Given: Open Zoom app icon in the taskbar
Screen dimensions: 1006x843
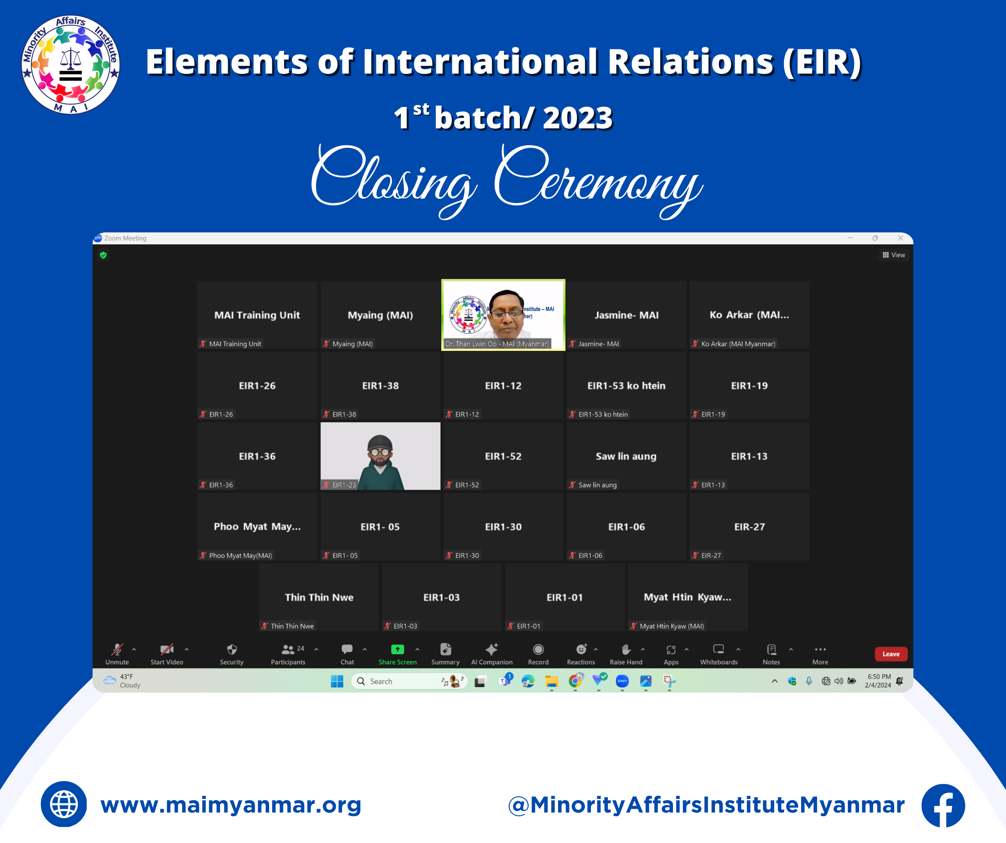Looking at the screenshot, I should point(622,681).
